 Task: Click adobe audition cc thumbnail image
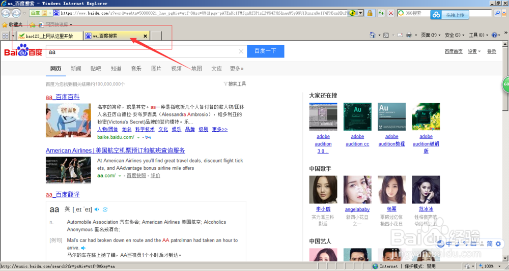357,117
